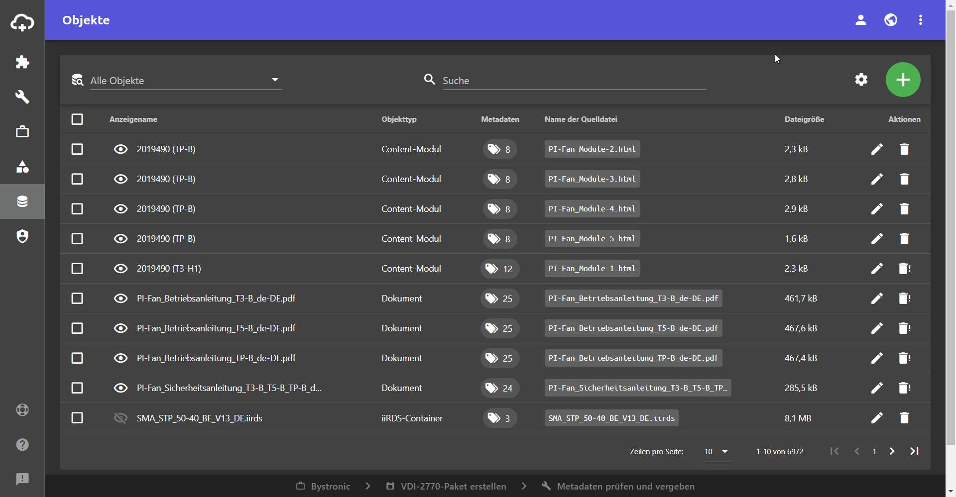The image size is (956, 497).
Task: Open the globe language icon in header
Action: [891, 20]
